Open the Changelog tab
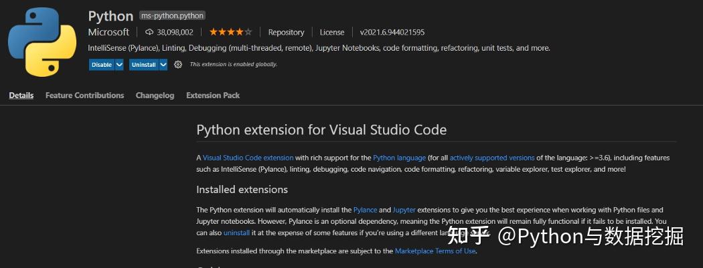The width and height of the screenshot is (703, 268). coord(155,96)
